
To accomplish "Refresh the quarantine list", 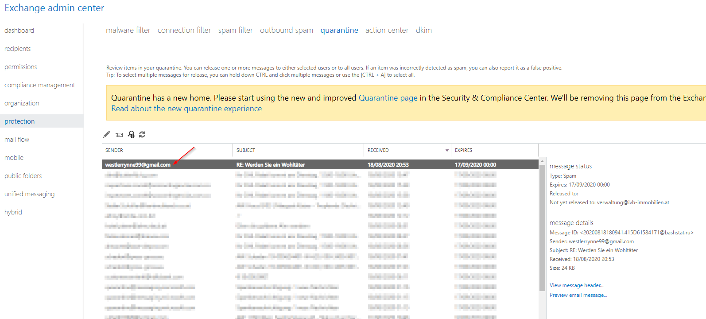I will tap(142, 134).
